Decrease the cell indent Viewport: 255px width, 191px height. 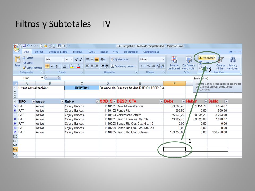point(102,66)
